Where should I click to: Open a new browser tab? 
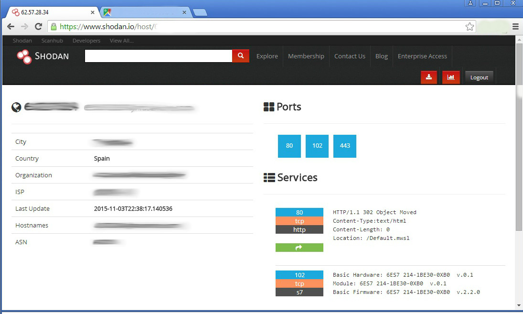200,12
